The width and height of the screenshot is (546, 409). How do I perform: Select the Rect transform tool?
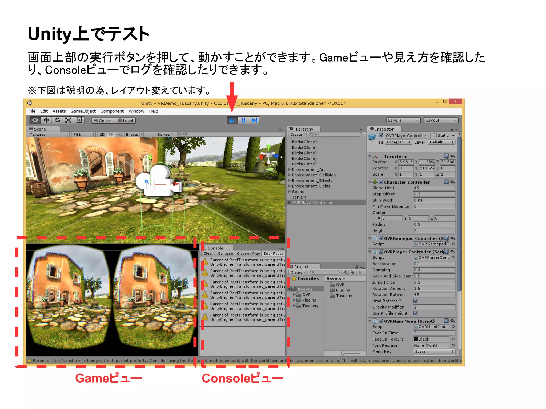click(79, 120)
